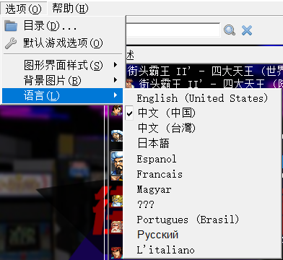
Task: Select English (United States) language
Action: 202,98
